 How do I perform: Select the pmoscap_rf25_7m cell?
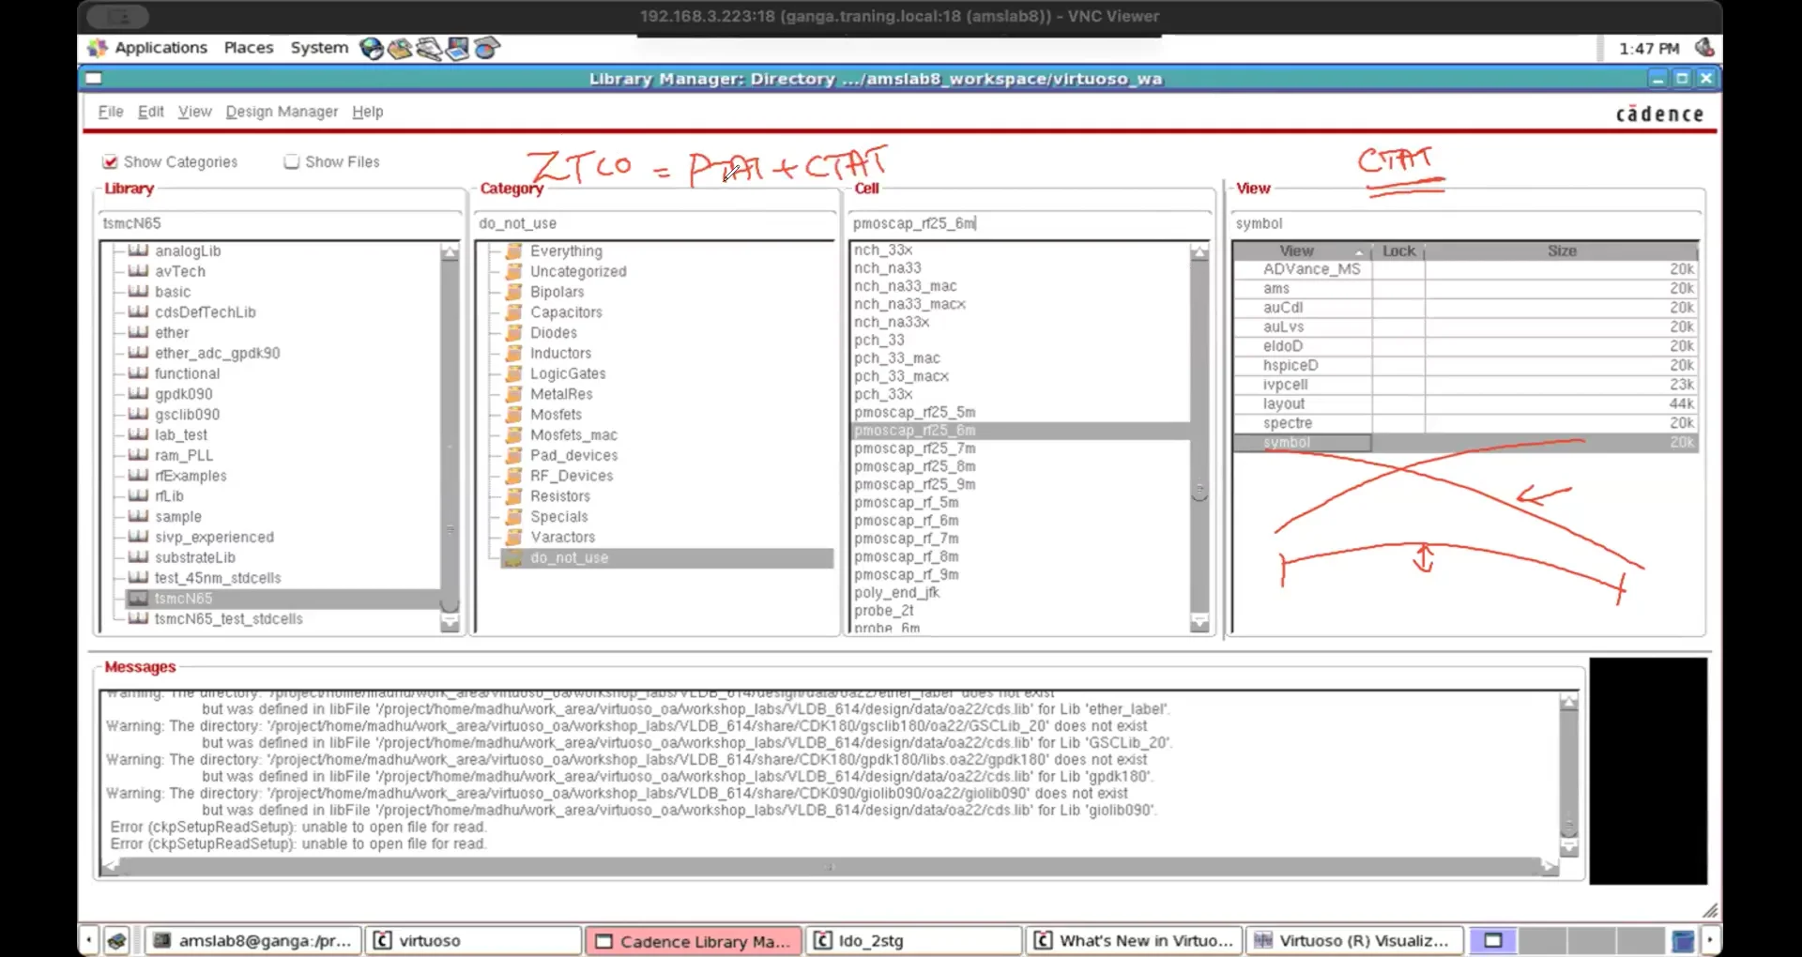(914, 448)
